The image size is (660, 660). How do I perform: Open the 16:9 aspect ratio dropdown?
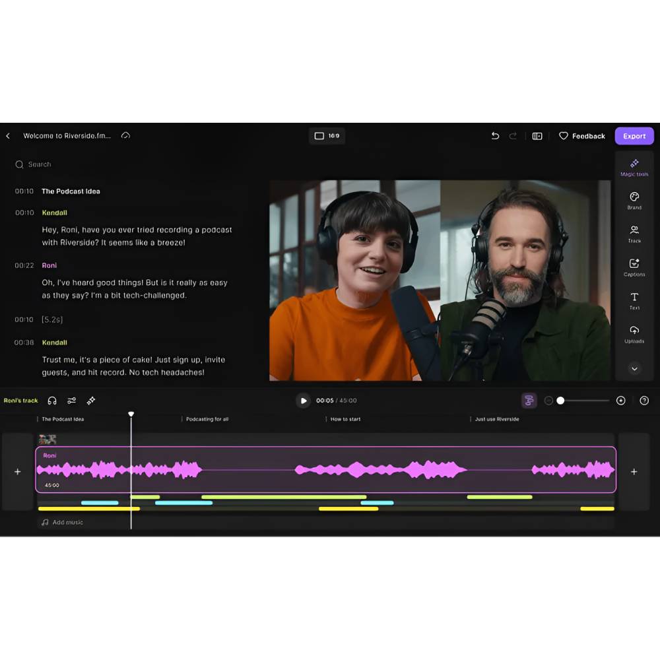point(327,136)
